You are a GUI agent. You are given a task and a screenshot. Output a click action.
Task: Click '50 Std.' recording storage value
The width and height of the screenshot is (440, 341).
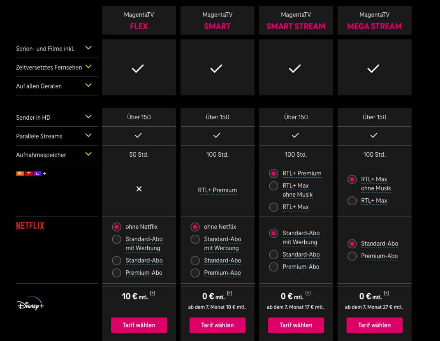click(x=139, y=155)
